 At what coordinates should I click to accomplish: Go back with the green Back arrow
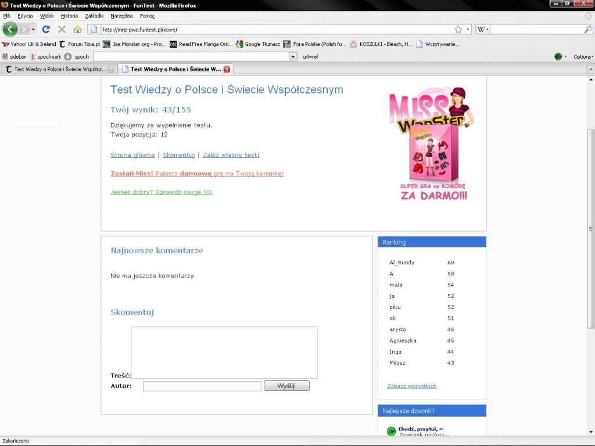pos(10,29)
